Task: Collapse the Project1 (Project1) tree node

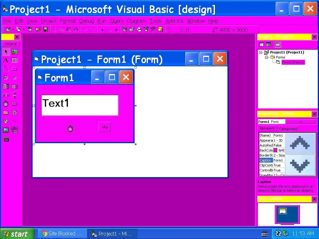Action: coord(261,52)
